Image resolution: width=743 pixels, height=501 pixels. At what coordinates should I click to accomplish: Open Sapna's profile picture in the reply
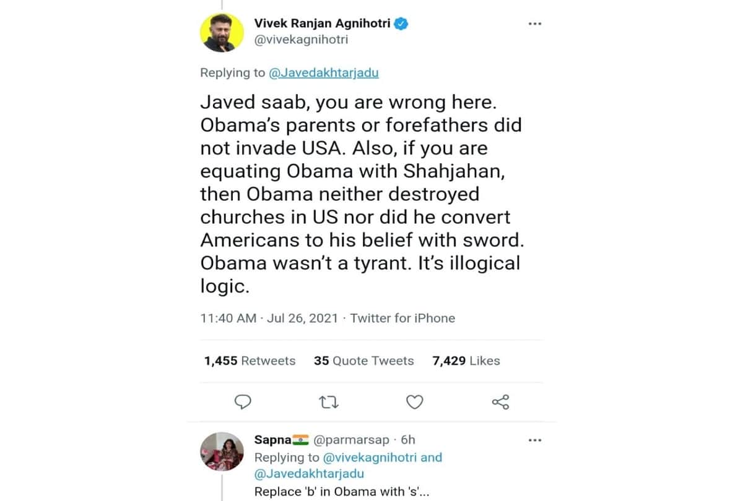[222, 452]
